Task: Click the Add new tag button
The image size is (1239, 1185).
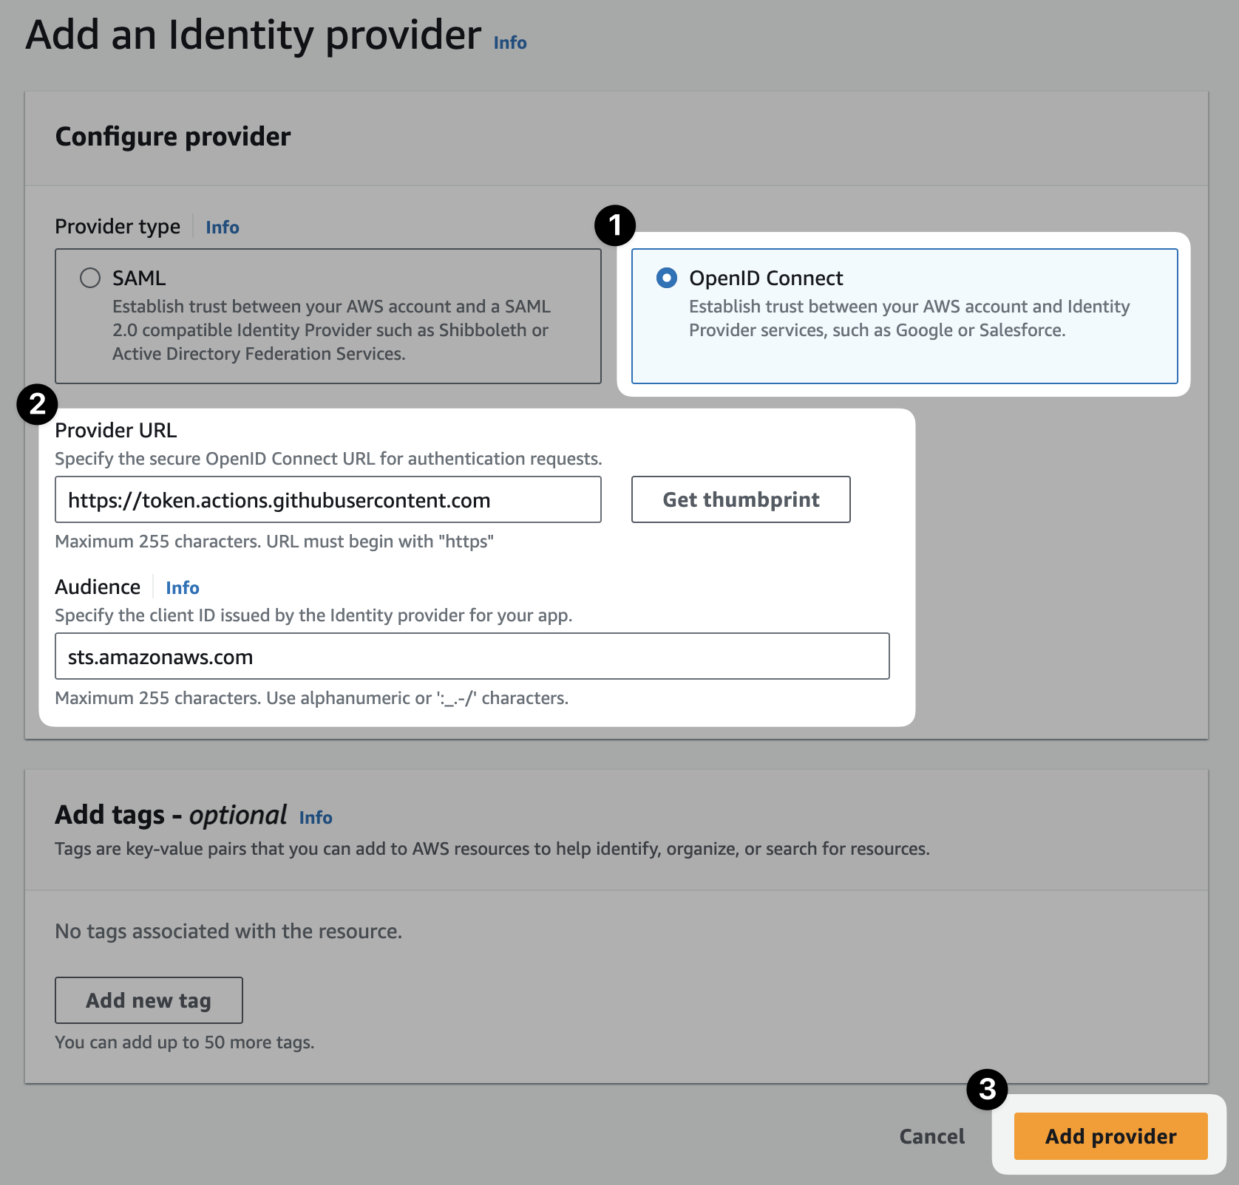Action: tap(149, 1000)
